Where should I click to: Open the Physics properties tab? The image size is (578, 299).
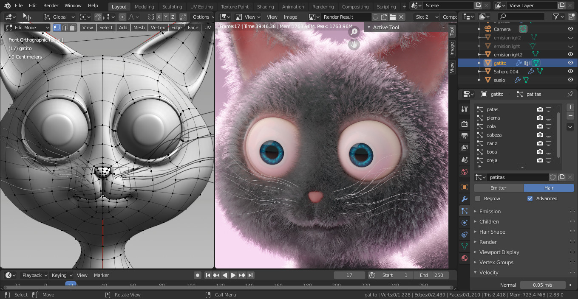point(464,223)
